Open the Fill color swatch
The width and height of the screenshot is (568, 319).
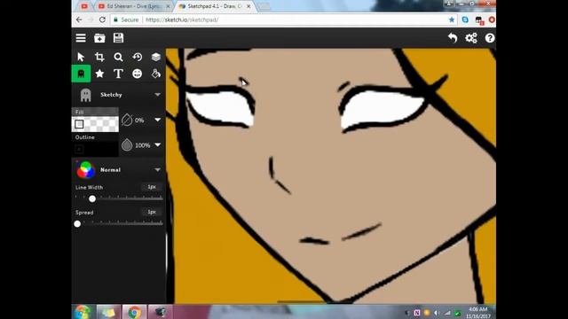pyautogui.click(x=95, y=124)
